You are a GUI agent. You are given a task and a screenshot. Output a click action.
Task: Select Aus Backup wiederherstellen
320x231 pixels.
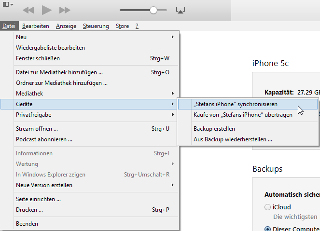click(x=248, y=139)
